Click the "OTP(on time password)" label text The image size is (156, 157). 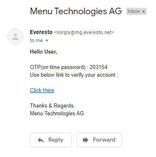pyautogui.click(x=58, y=67)
